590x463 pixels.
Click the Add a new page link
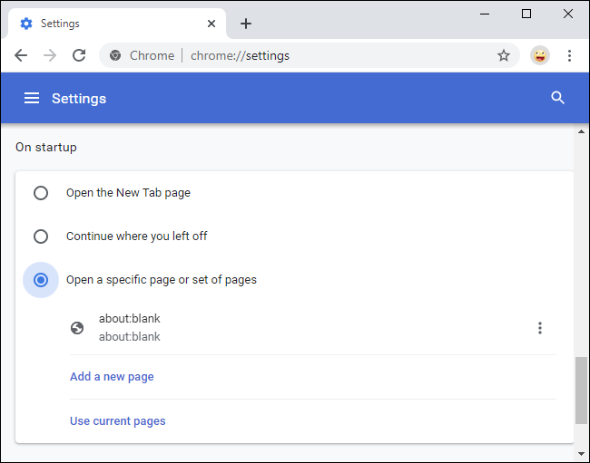tap(112, 377)
